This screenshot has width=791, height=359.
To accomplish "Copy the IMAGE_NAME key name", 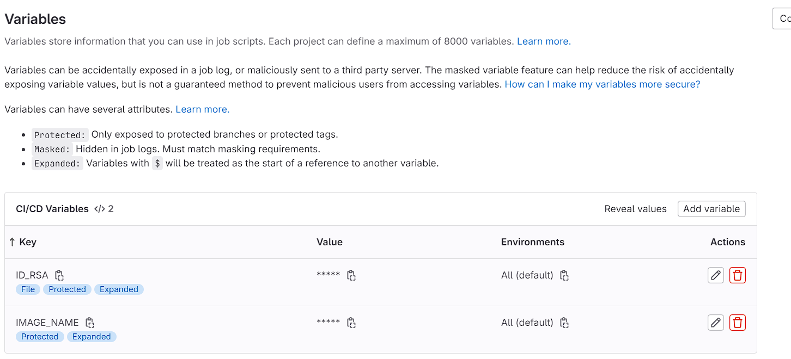I will tap(90, 323).
